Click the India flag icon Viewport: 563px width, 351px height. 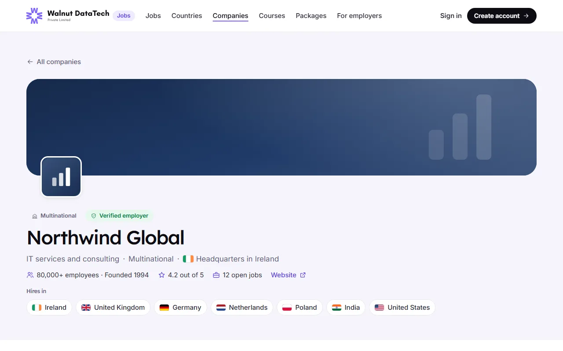pyautogui.click(x=336, y=308)
